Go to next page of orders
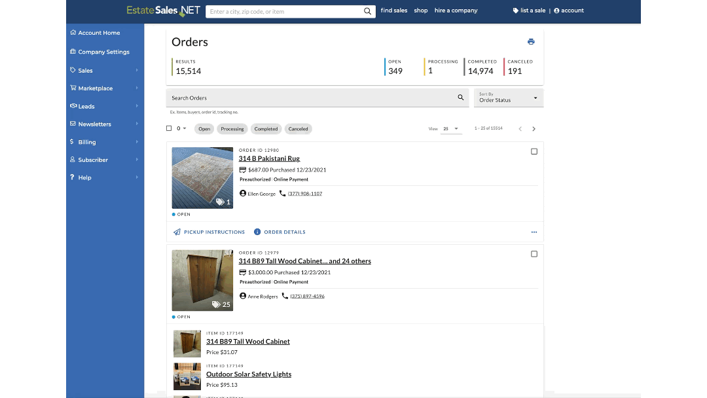 (x=534, y=129)
